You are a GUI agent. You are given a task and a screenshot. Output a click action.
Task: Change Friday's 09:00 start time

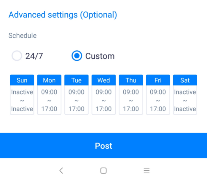pyautogui.click(x=158, y=92)
